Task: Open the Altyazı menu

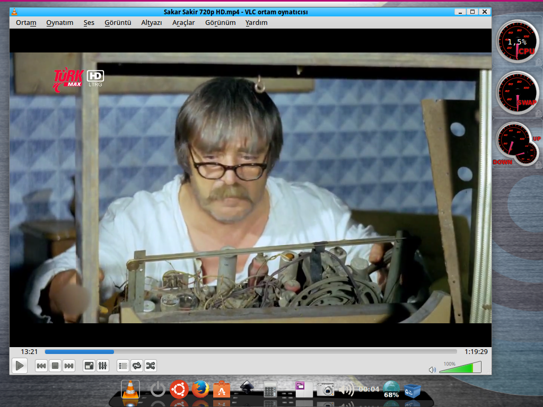Action: 151,23
